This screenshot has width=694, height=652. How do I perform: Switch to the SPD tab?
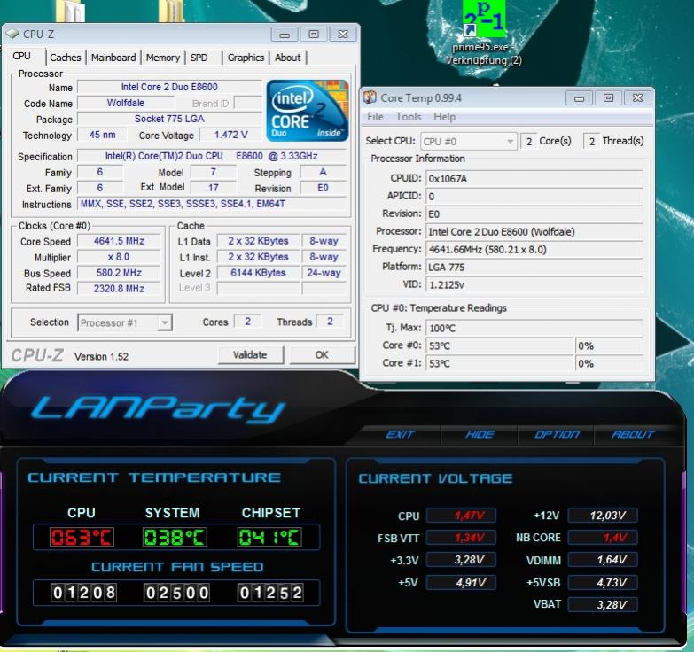coord(199,58)
